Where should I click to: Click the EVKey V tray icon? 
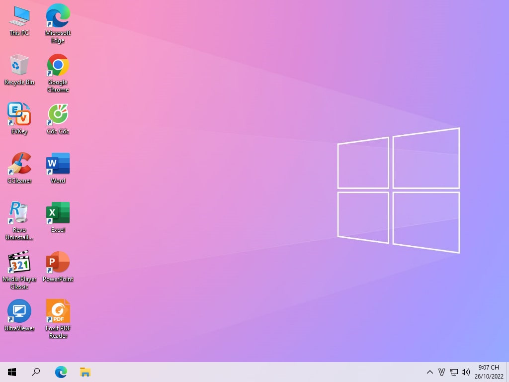point(441,372)
